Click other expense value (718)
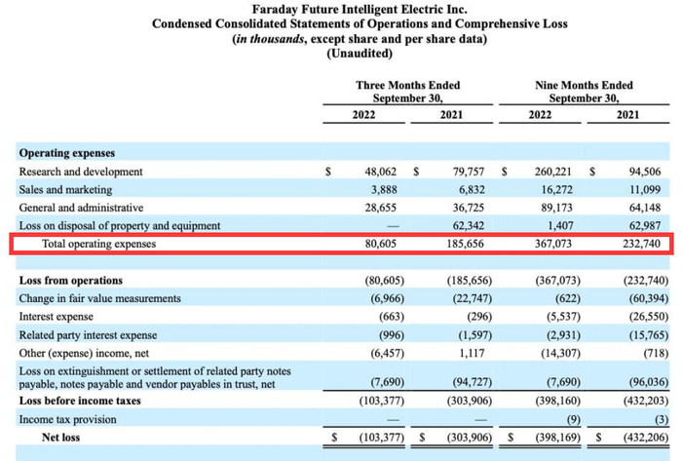Viewport: 682px width, 461px height. click(656, 353)
